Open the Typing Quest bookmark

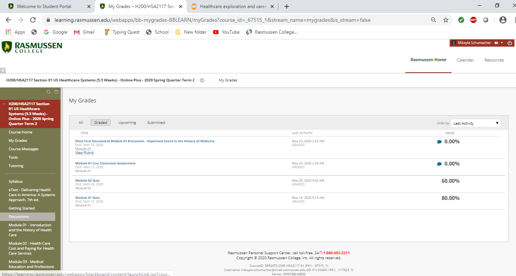click(x=122, y=32)
